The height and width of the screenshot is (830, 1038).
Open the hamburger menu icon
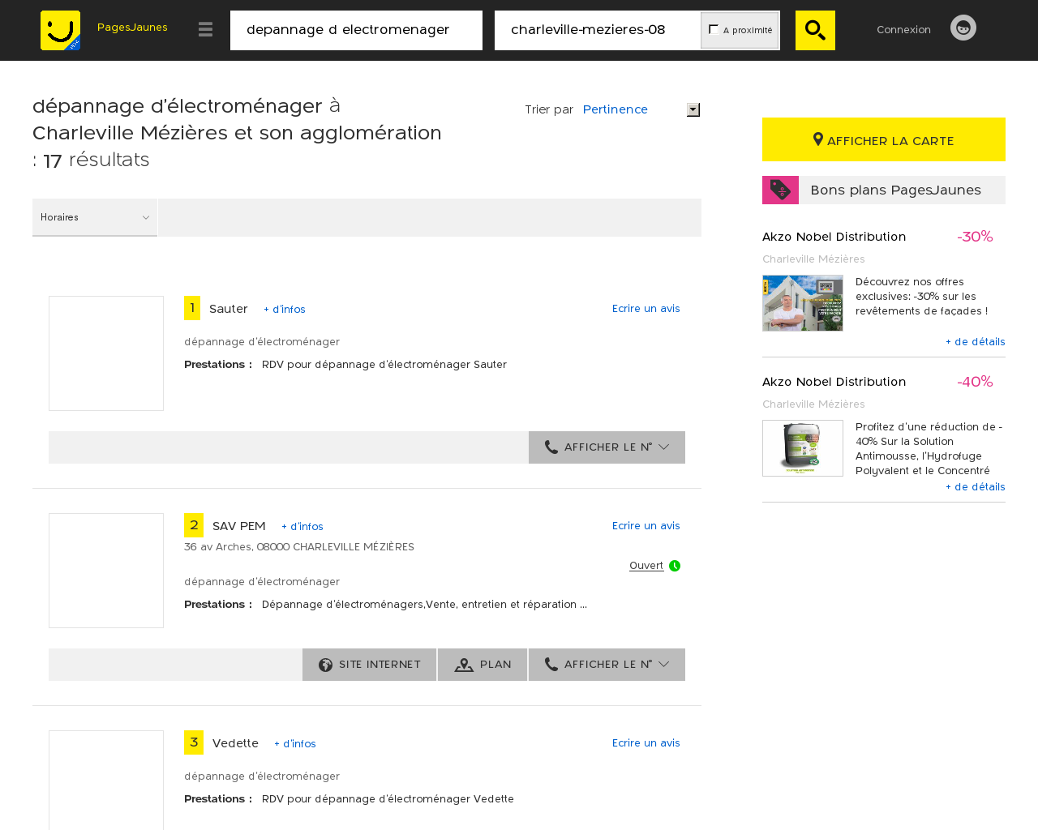tap(205, 30)
